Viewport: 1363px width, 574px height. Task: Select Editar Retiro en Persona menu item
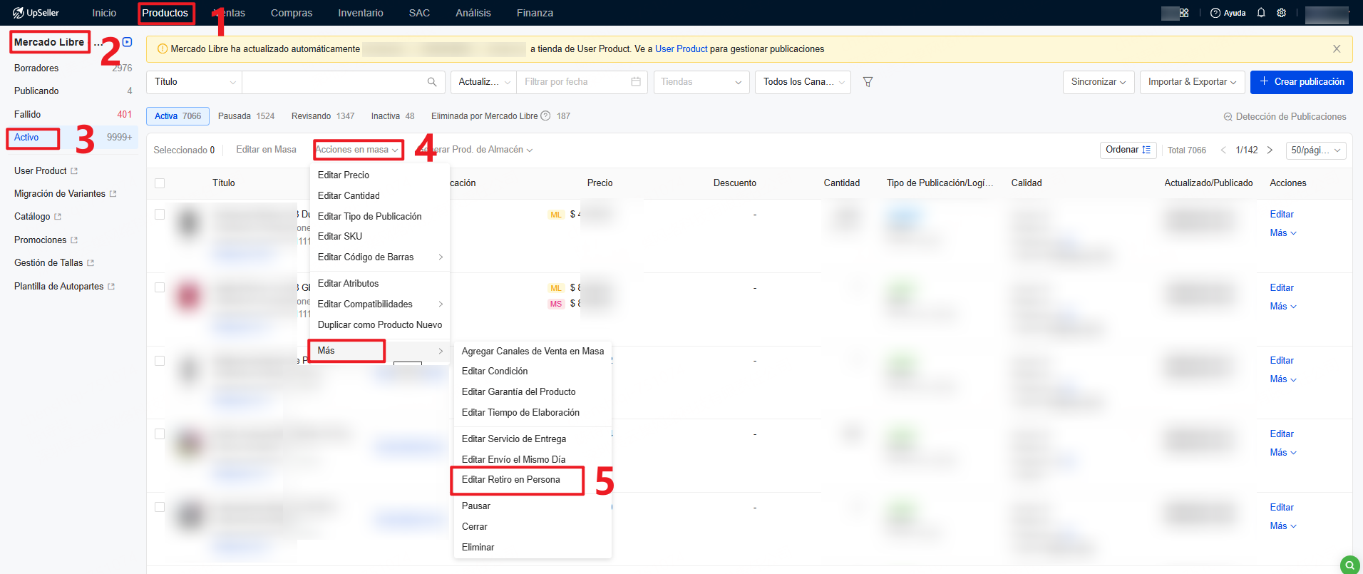[510, 480]
